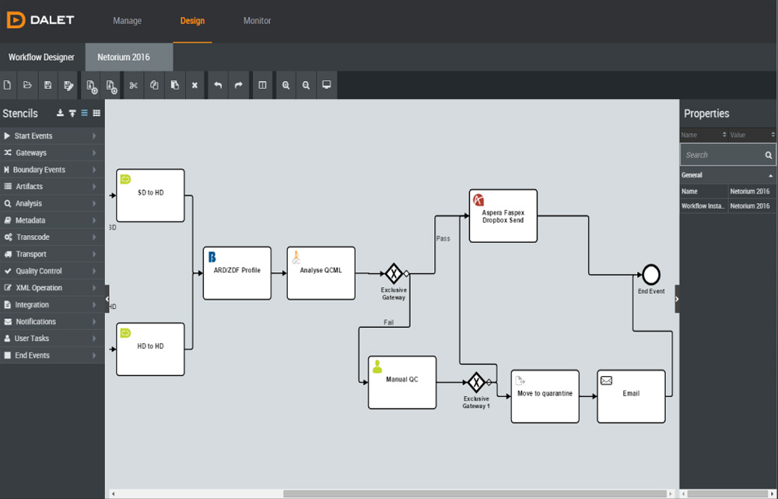Open the Workflow Designer tab
This screenshot has width=778, height=499.
click(x=42, y=57)
